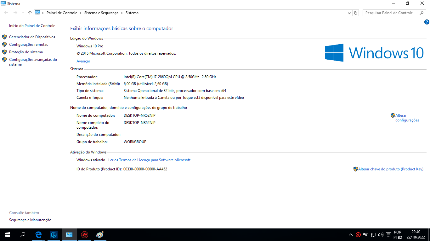This screenshot has height=241, width=430.
Task: Open Configurações avançadas do sistema
Action: click(33, 62)
